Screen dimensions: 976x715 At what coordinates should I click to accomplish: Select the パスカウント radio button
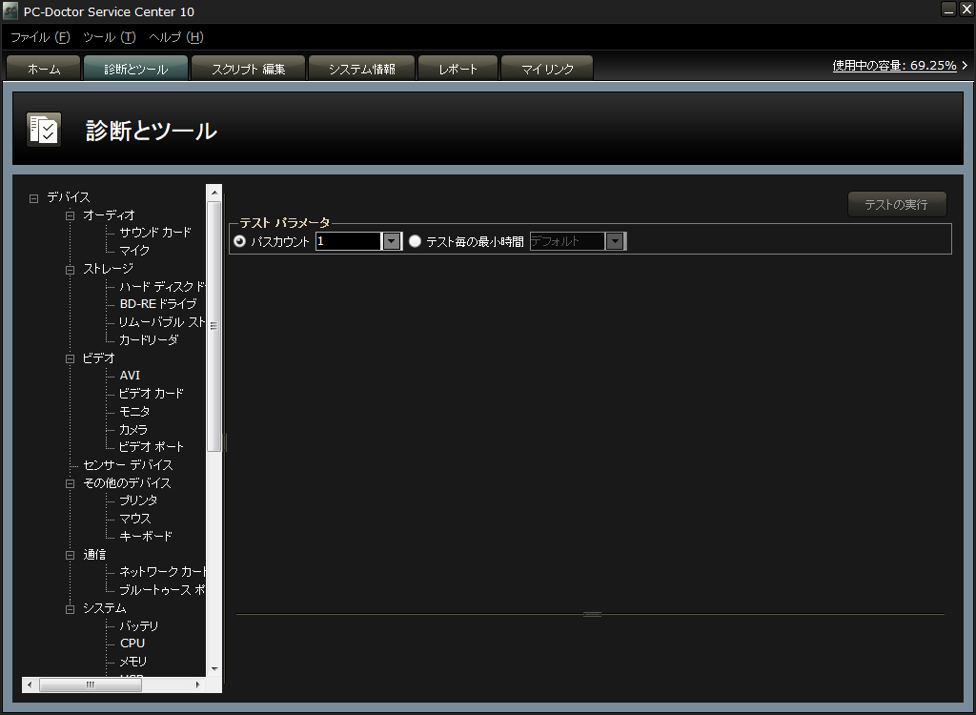[239, 241]
